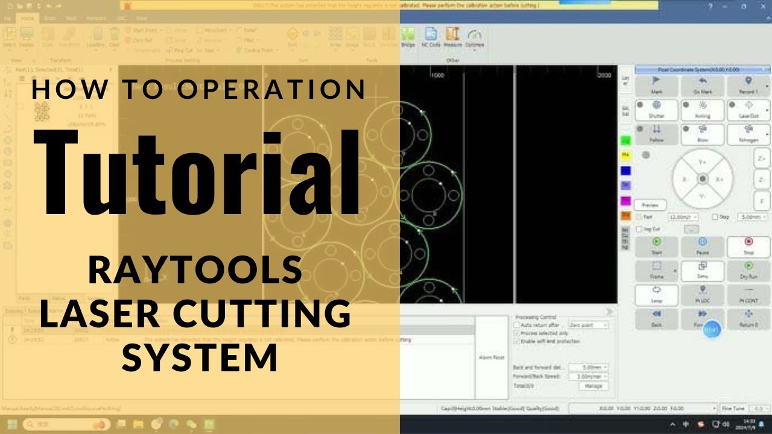
Task: Click the Return 0 button
Action: (x=748, y=318)
